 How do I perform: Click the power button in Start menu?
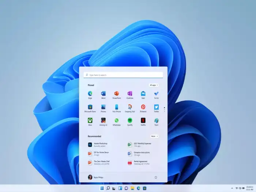[156, 177]
